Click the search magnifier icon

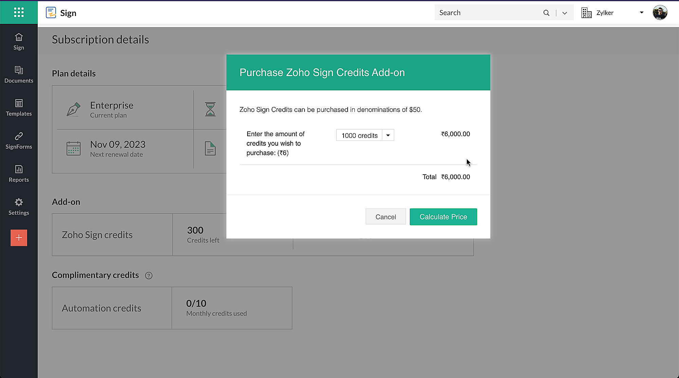[546, 13]
